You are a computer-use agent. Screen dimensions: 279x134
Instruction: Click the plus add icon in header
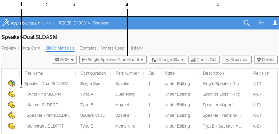[x=261, y=23]
